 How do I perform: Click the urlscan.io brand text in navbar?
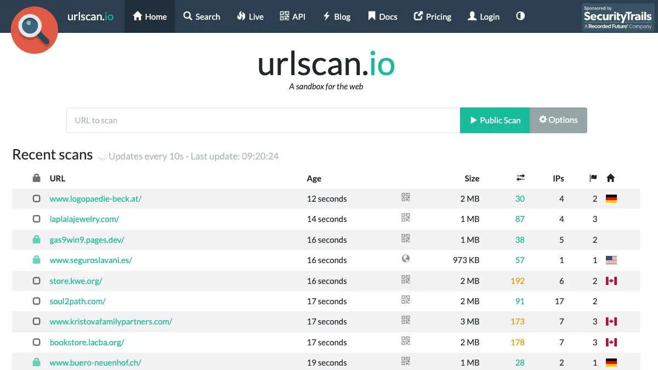(90, 16)
